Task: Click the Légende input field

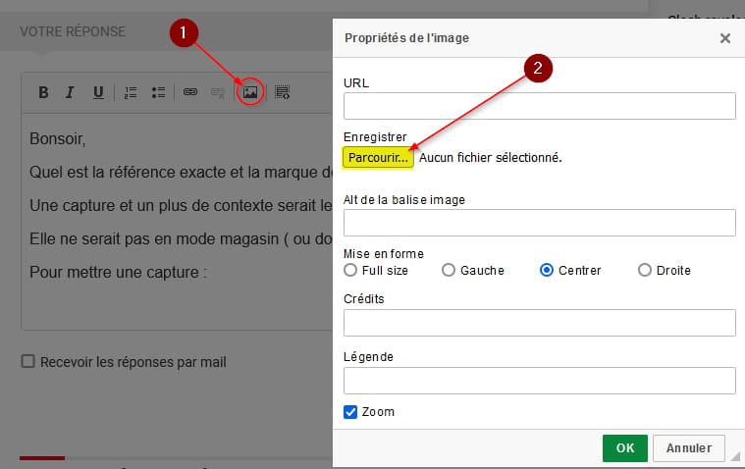Action: click(539, 381)
